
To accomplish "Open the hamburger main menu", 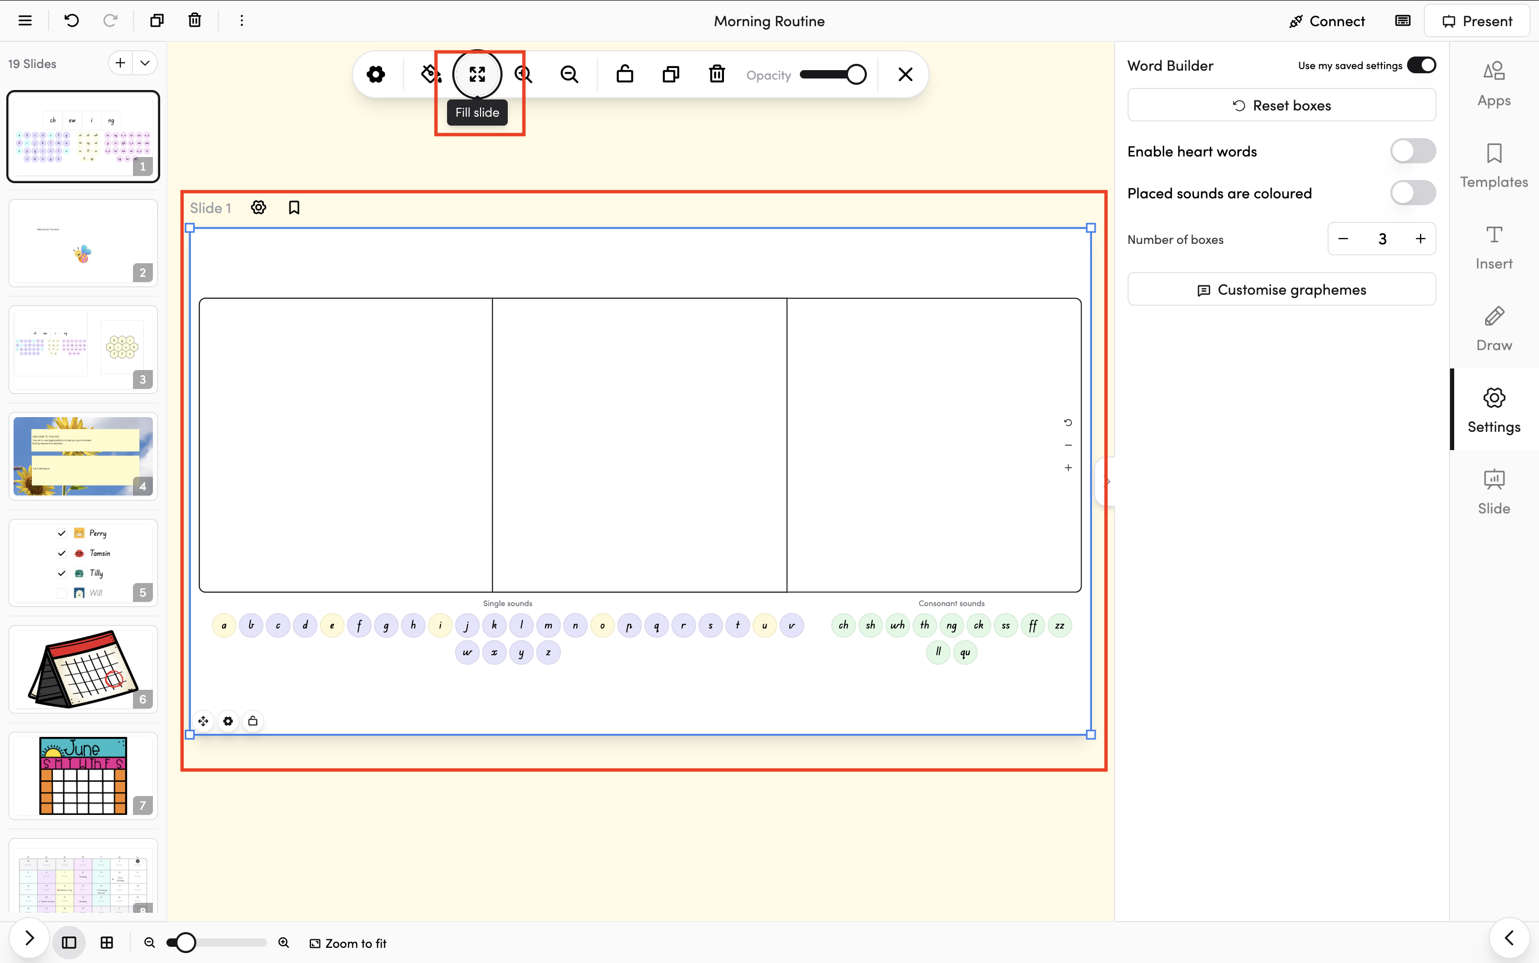I will pos(25,20).
